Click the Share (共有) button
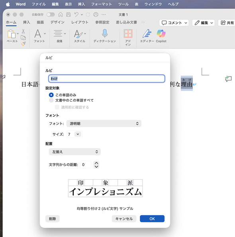The height and width of the screenshot is (237, 235). pos(227,23)
